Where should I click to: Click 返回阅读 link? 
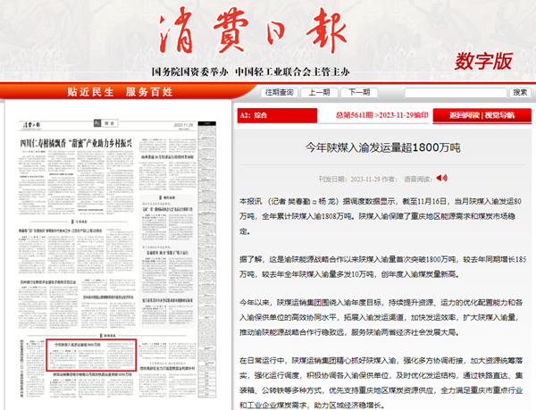[465, 115]
